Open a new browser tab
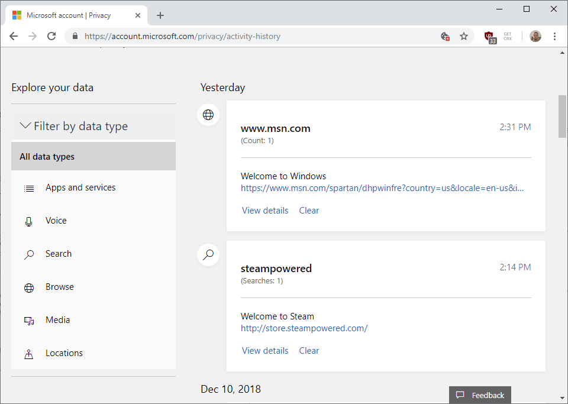Viewport: 568px width, 404px height. 160,15
